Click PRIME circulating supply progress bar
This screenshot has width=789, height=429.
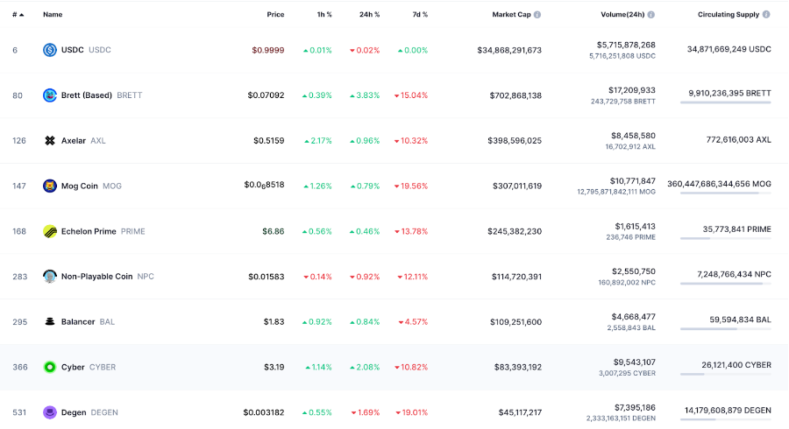point(726,238)
